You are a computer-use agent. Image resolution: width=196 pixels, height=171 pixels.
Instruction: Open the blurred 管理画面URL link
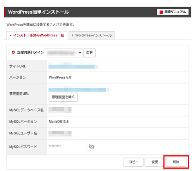tap(79, 89)
